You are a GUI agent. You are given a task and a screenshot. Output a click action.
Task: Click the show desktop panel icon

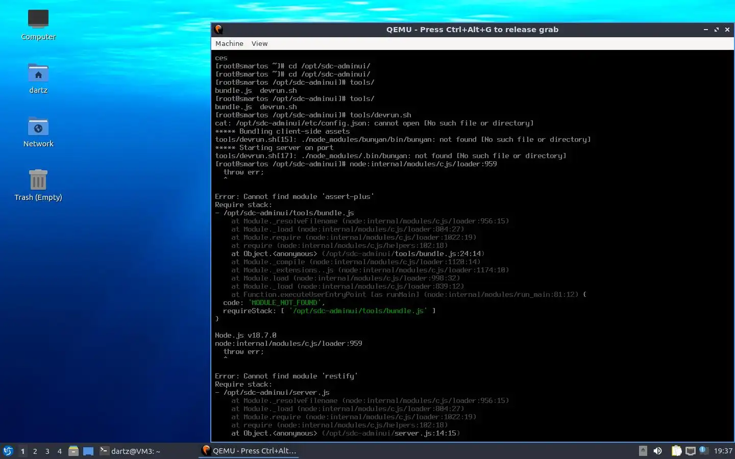(88, 451)
